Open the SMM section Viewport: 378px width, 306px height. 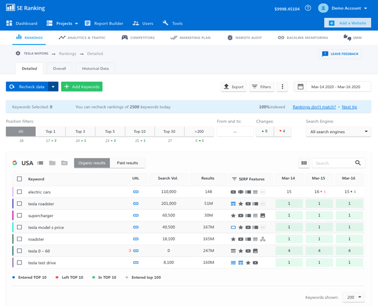352,38
